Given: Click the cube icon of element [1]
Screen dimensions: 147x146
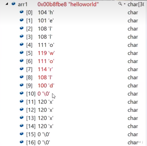Looking at the screenshot, I should coord(22,20).
